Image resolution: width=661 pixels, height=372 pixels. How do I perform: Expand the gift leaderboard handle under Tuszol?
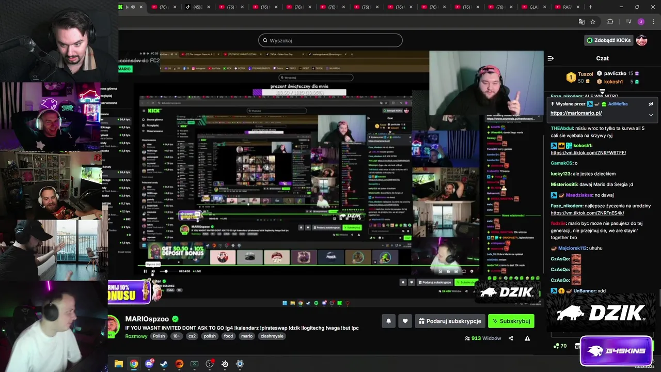coord(602,92)
